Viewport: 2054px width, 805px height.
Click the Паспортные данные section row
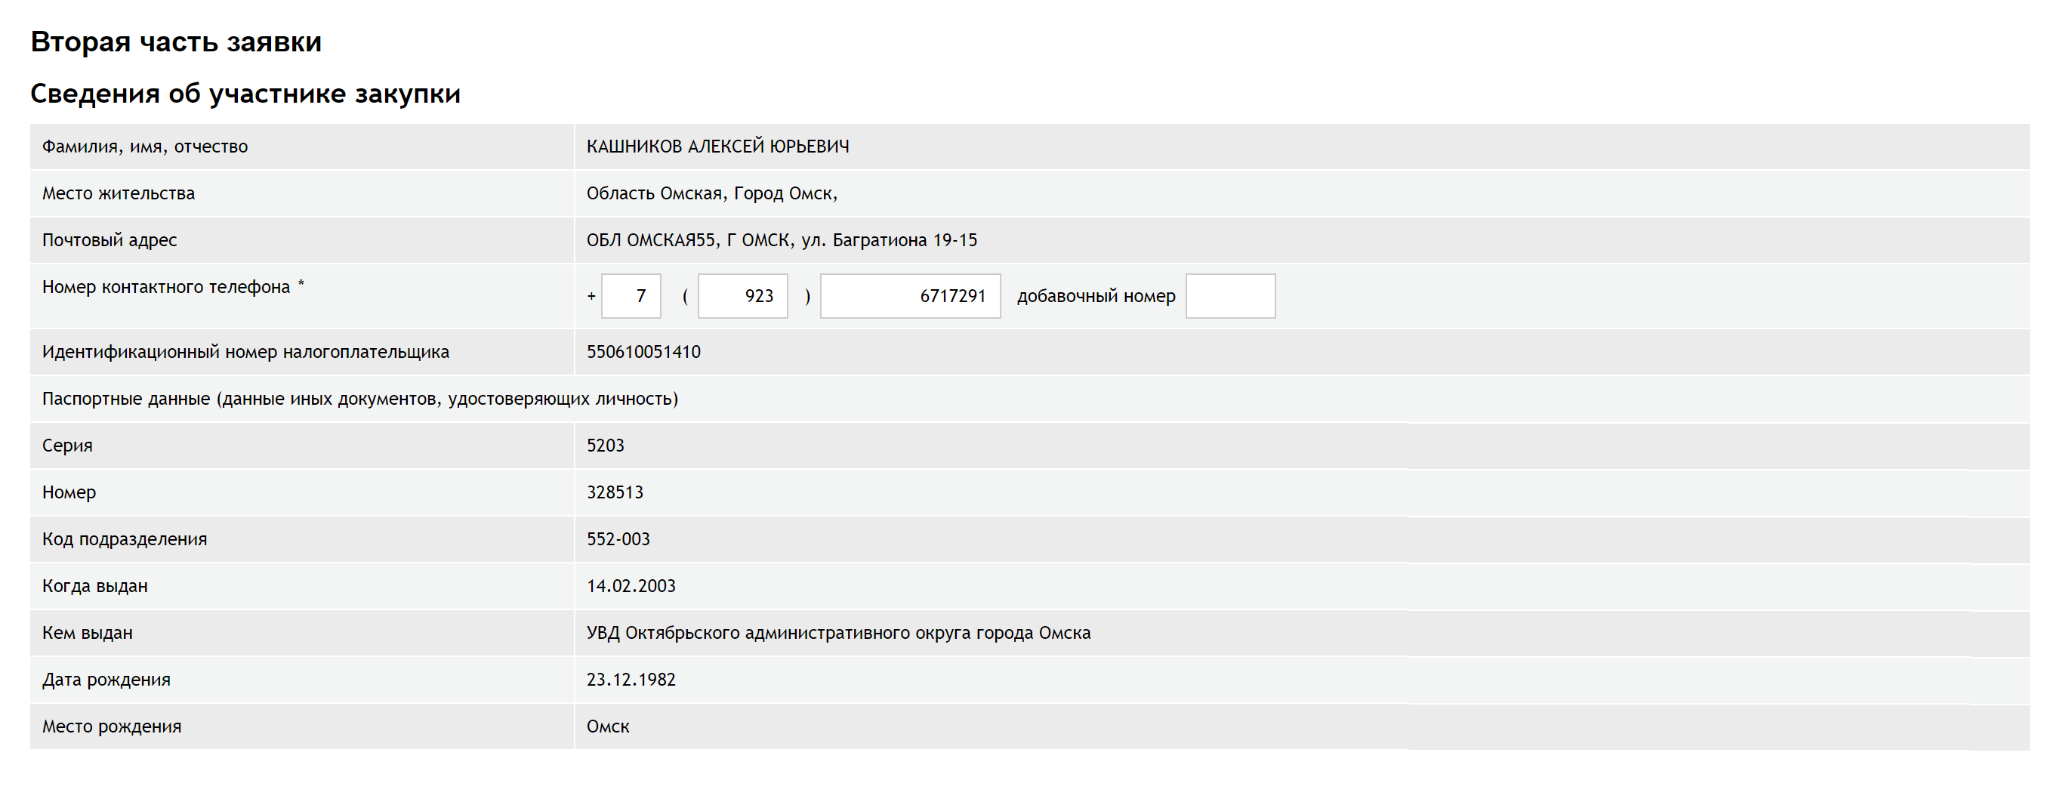[x=1029, y=399]
